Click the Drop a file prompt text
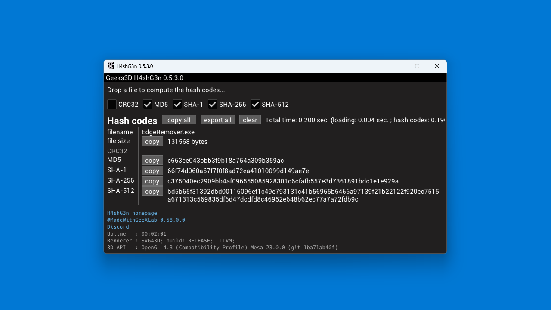551x310 pixels. (166, 90)
